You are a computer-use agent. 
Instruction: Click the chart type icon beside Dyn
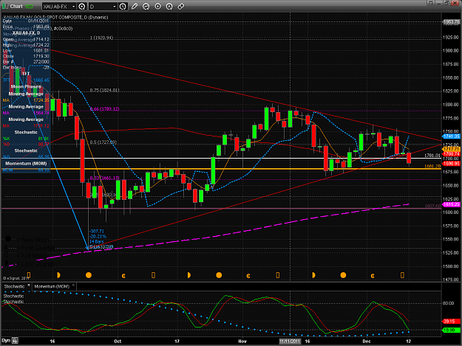pos(15,340)
